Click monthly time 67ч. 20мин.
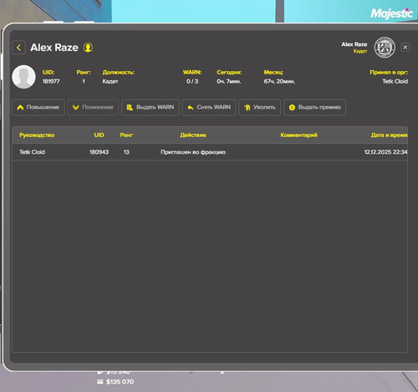The image size is (418, 392). [279, 81]
